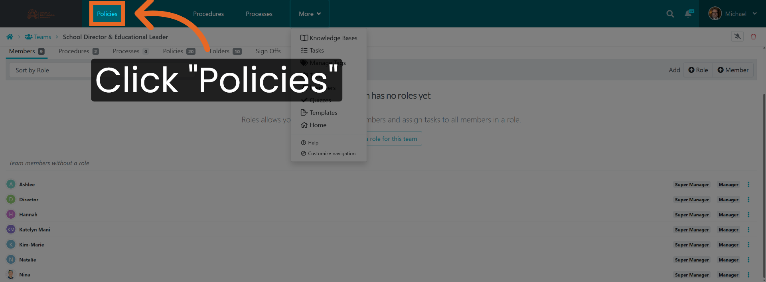Open Nina's row options kebab menu

(x=748, y=275)
